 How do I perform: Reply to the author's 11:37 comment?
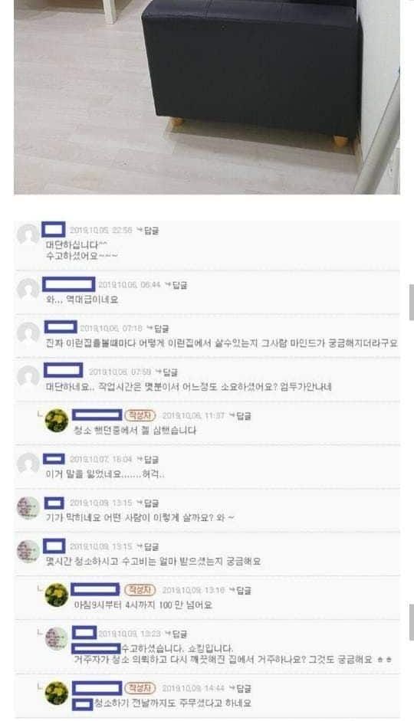coord(240,416)
